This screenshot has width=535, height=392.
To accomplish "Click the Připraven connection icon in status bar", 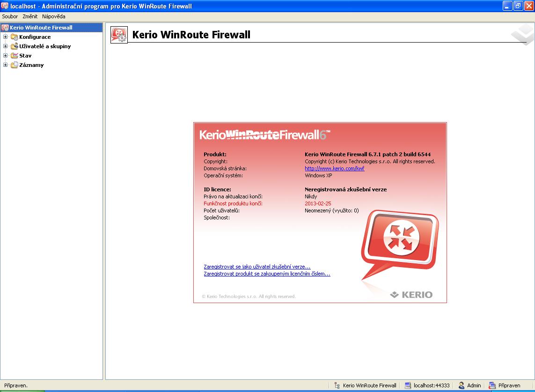I will pyautogui.click(x=492, y=385).
